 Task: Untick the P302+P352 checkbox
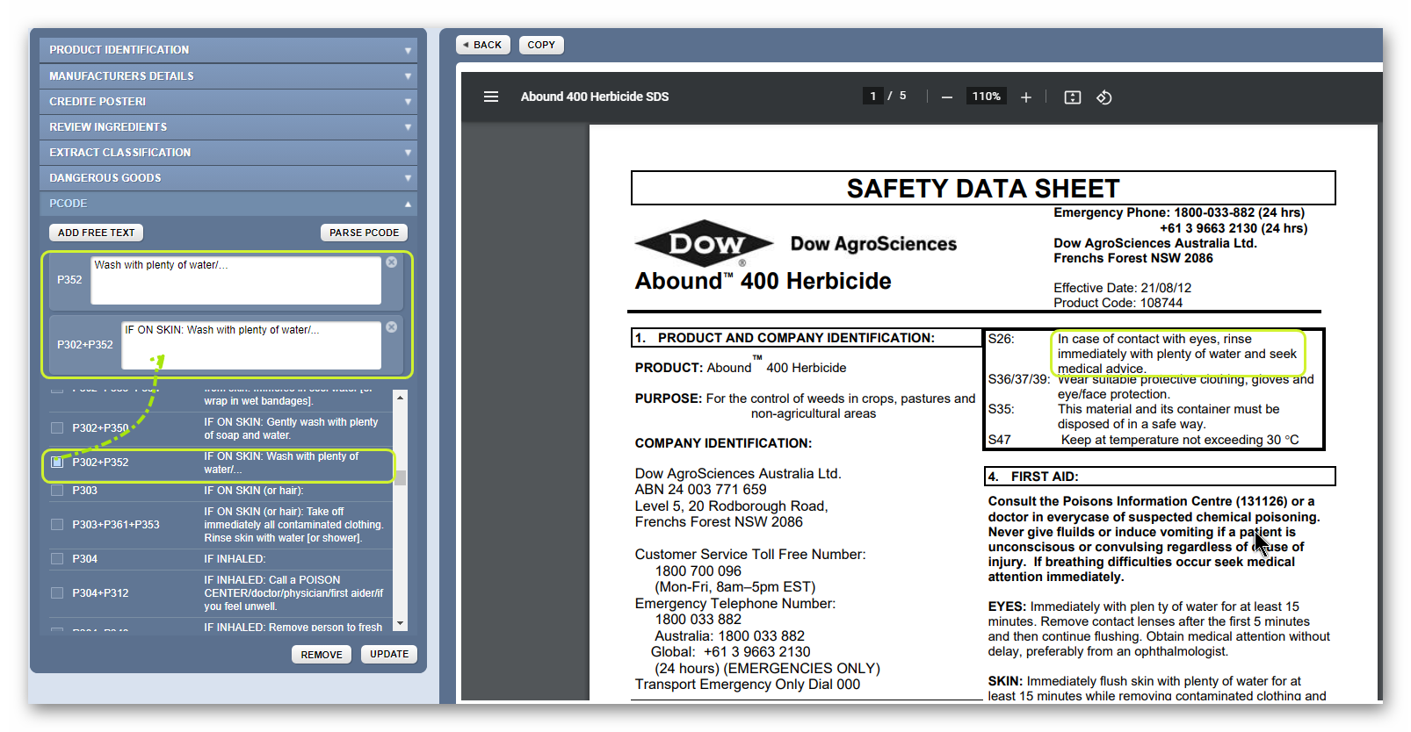tap(57, 462)
